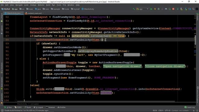Image resolution: width=199 pixels, height=112 pixels.
Task: Open the View menu
Action: pos(12,5)
